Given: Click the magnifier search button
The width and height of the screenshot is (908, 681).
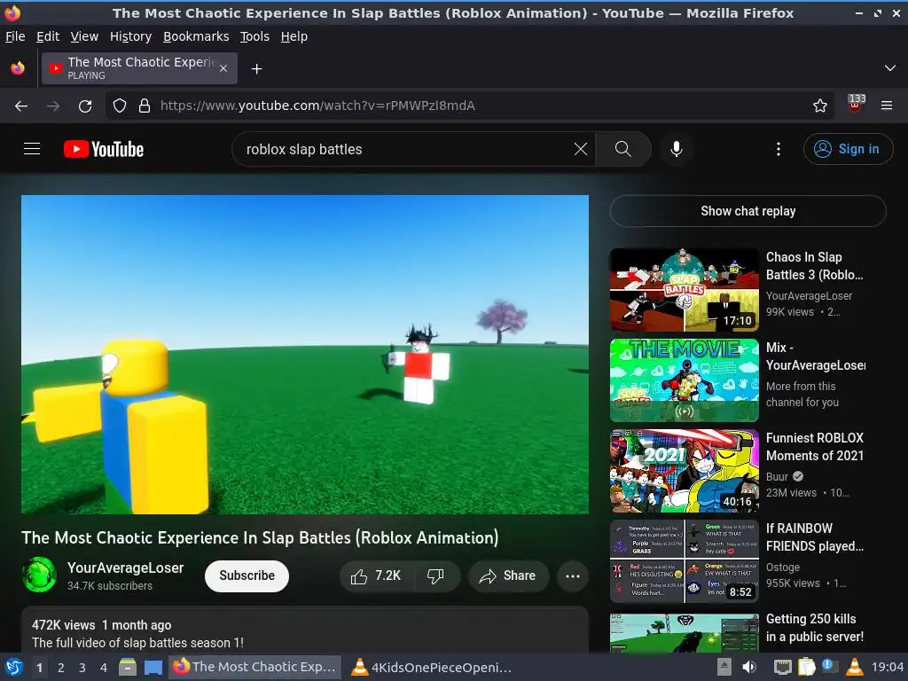Looking at the screenshot, I should point(623,149).
